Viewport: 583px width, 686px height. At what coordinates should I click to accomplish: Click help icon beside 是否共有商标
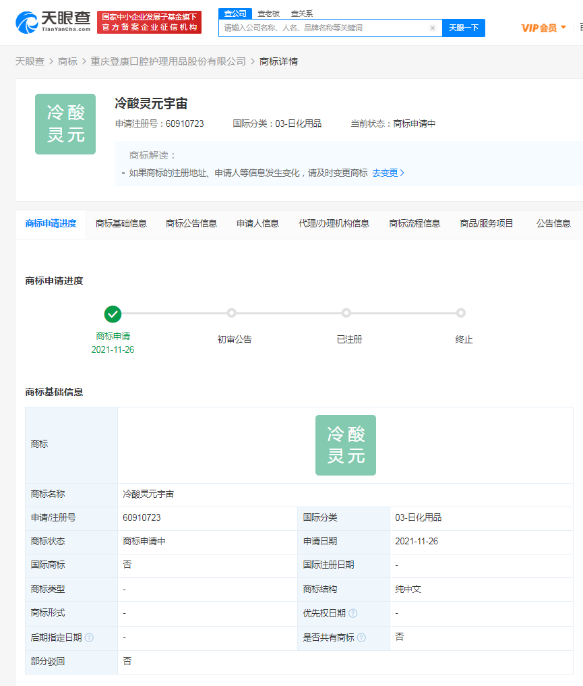(x=361, y=637)
